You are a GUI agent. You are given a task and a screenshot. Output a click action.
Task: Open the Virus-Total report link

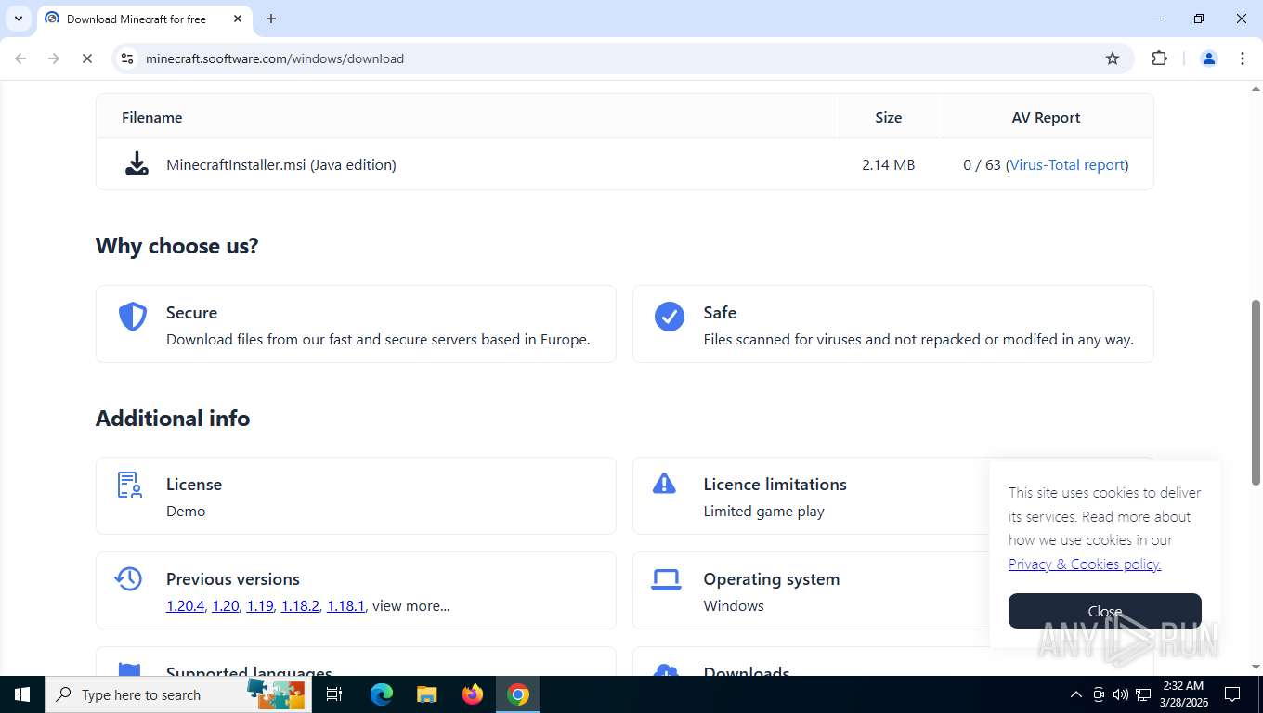click(x=1067, y=164)
